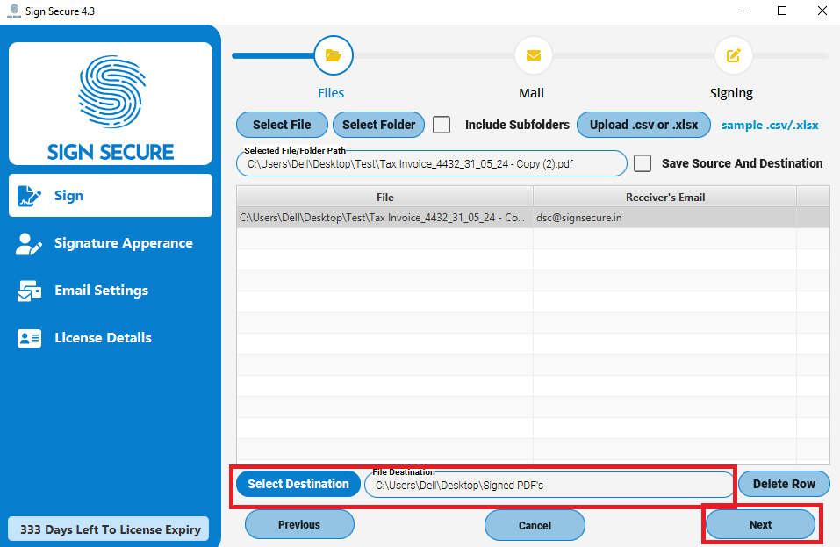Proceed with the Next button
This screenshot has height=547, width=840.
coord(761,524)
